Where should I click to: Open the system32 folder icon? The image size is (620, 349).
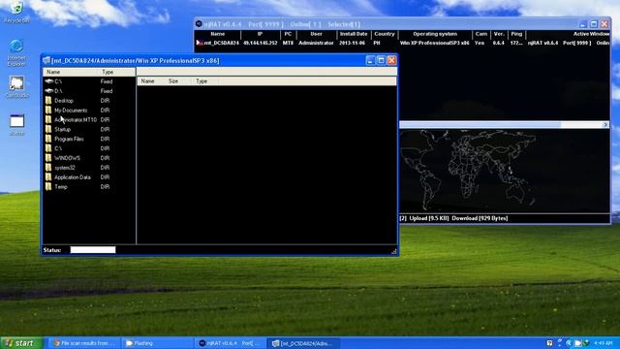pos(48,168)
